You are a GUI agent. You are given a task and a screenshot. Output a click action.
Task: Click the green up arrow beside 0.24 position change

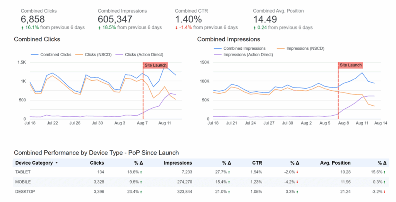[254, 28]
